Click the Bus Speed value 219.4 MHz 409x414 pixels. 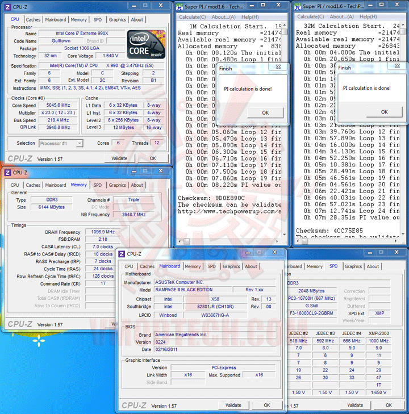point(59,120)
